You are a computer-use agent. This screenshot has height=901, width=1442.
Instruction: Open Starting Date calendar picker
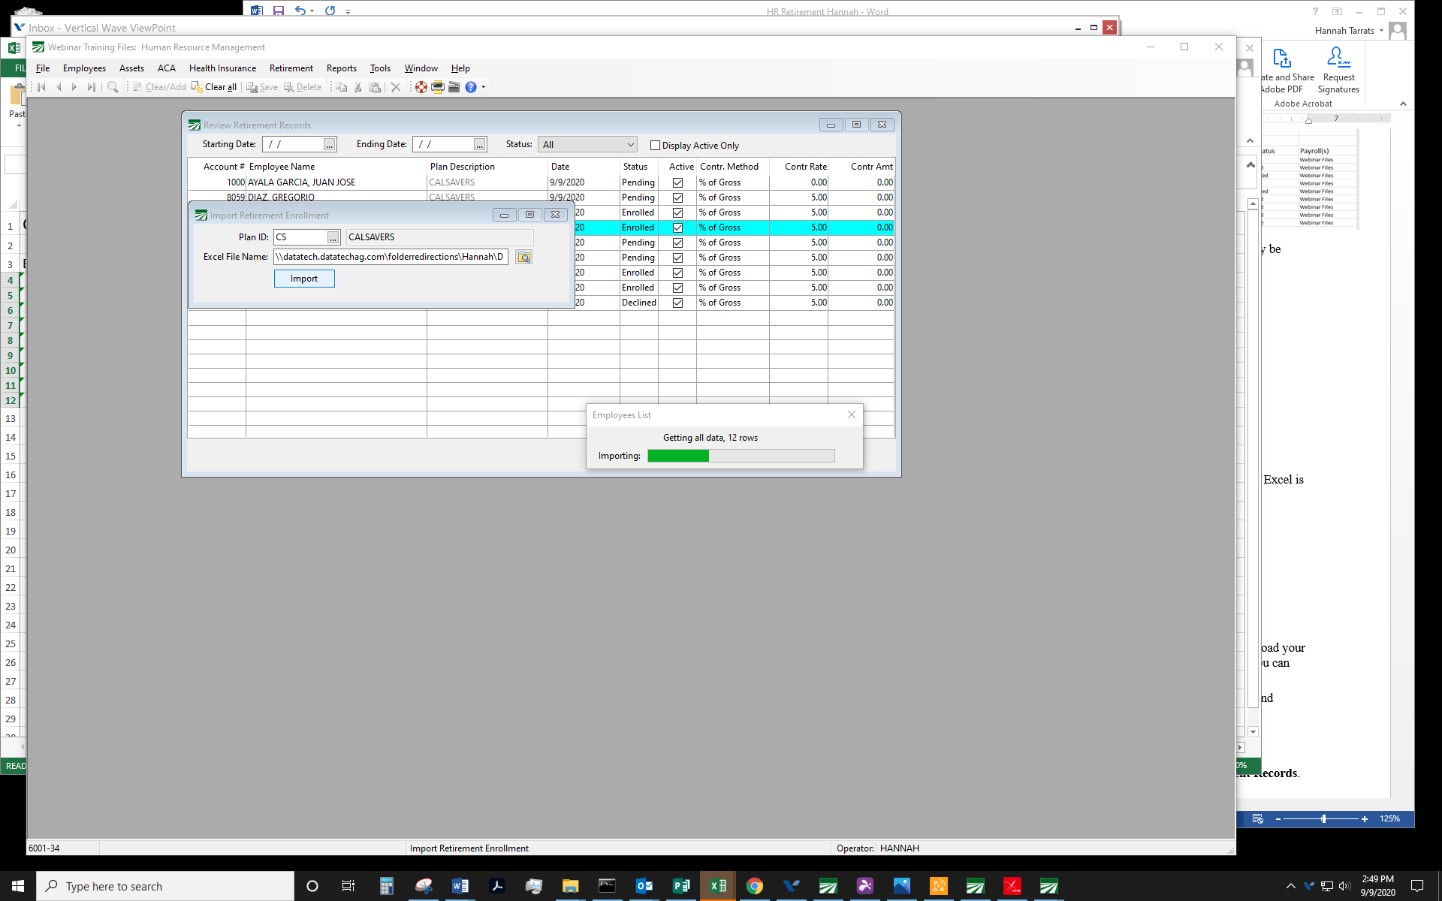click(330, 145)
